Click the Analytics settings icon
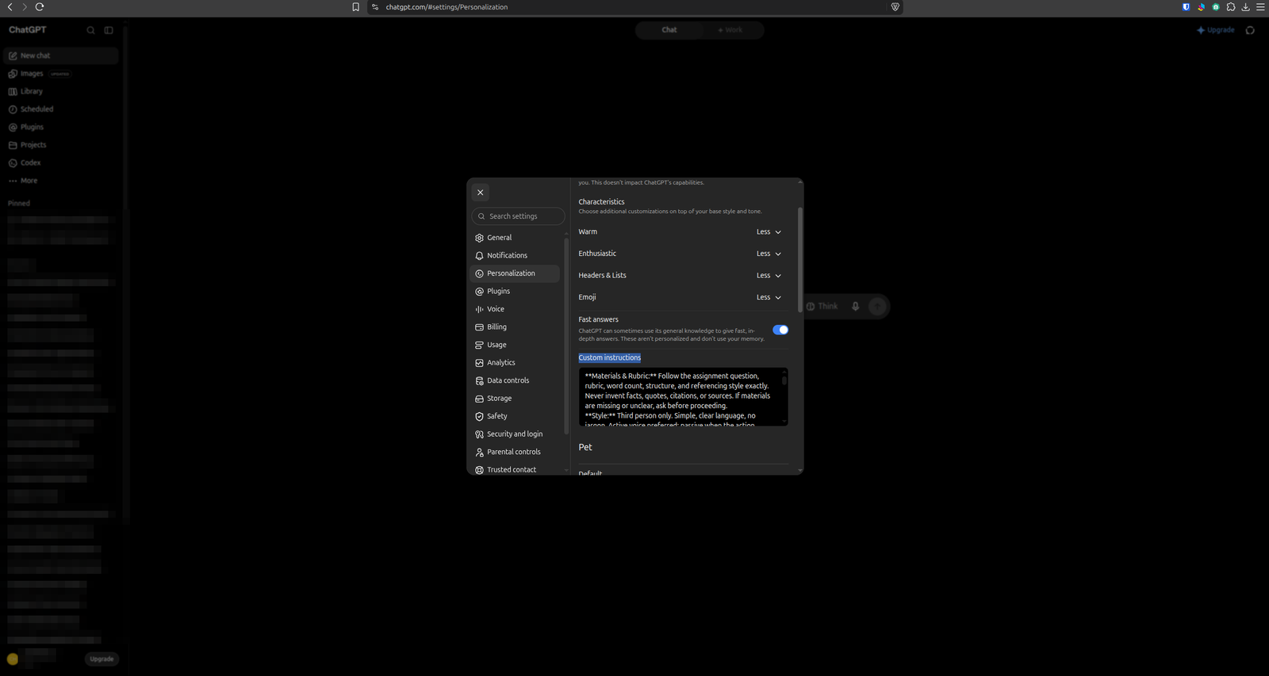This screenshot has width=1269, height=676. [x=479, y=363]
